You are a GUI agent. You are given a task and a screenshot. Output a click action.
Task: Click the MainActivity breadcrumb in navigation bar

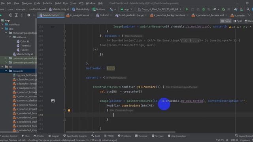[81, 9]
